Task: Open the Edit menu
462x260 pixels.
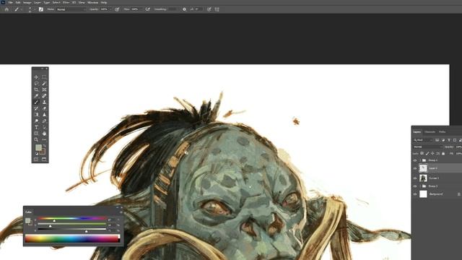Action: tap(18, 2)
